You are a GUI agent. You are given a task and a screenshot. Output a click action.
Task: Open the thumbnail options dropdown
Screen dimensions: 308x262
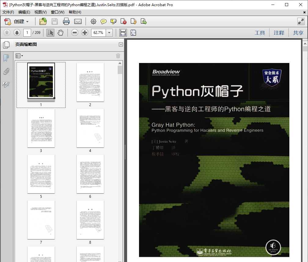[19, 56]
